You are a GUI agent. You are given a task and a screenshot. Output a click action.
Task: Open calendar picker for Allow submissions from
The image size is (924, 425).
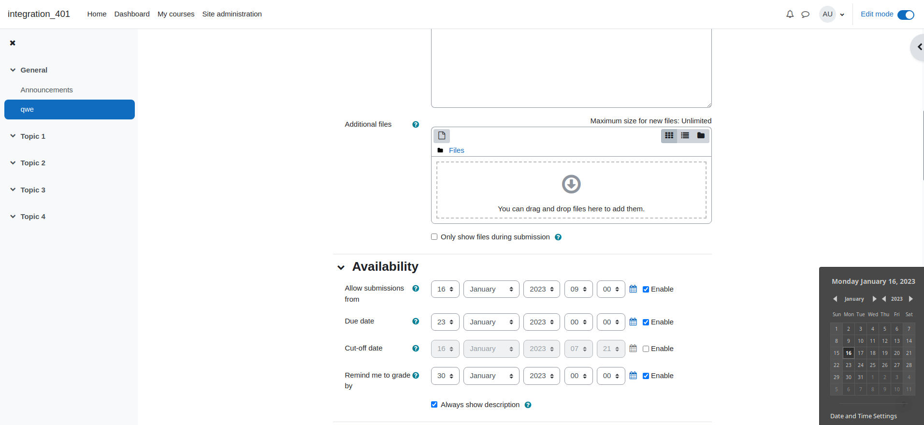click(633, 289)
